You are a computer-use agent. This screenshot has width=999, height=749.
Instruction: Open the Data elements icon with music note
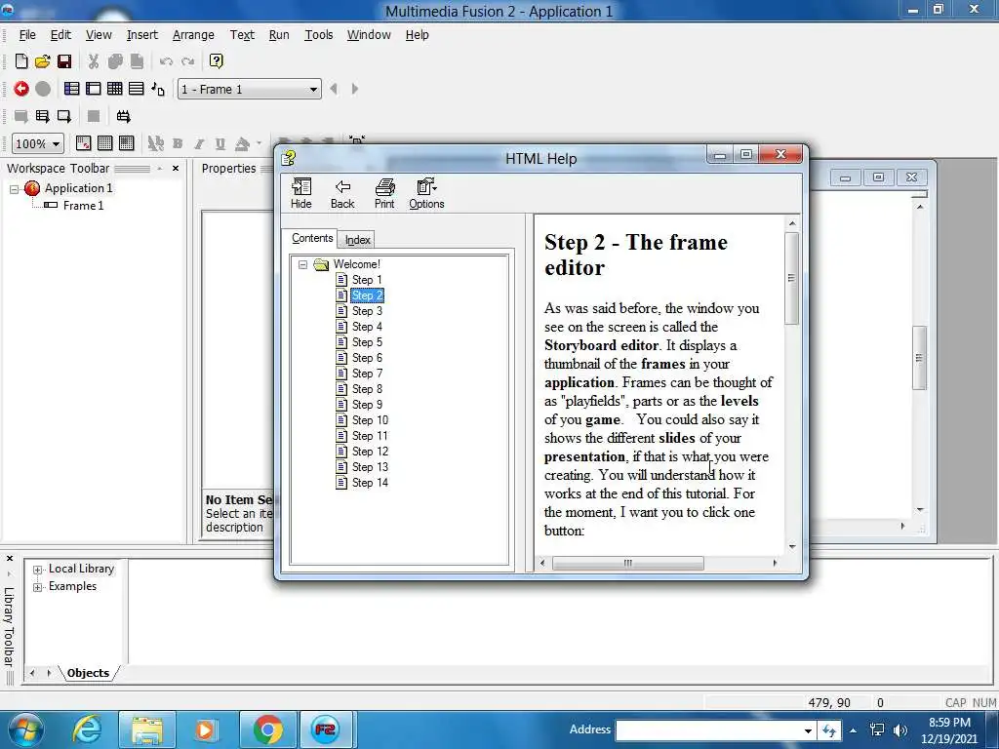(x=158, y=89)
